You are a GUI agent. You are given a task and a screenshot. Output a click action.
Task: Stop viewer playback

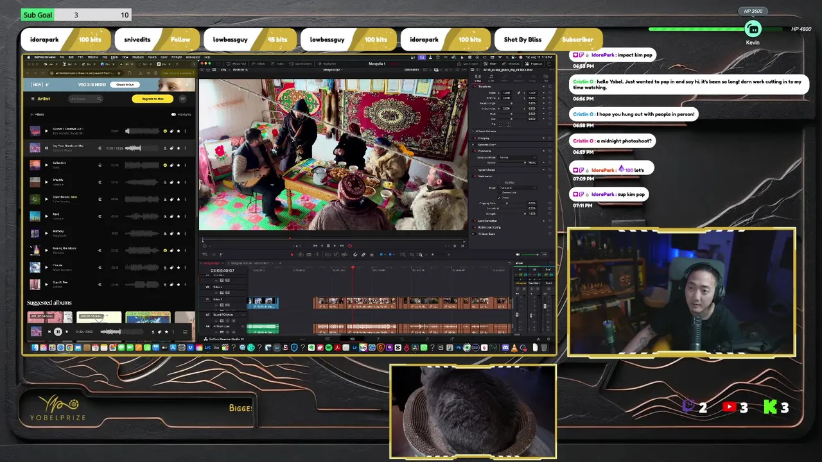click(328, 246)
